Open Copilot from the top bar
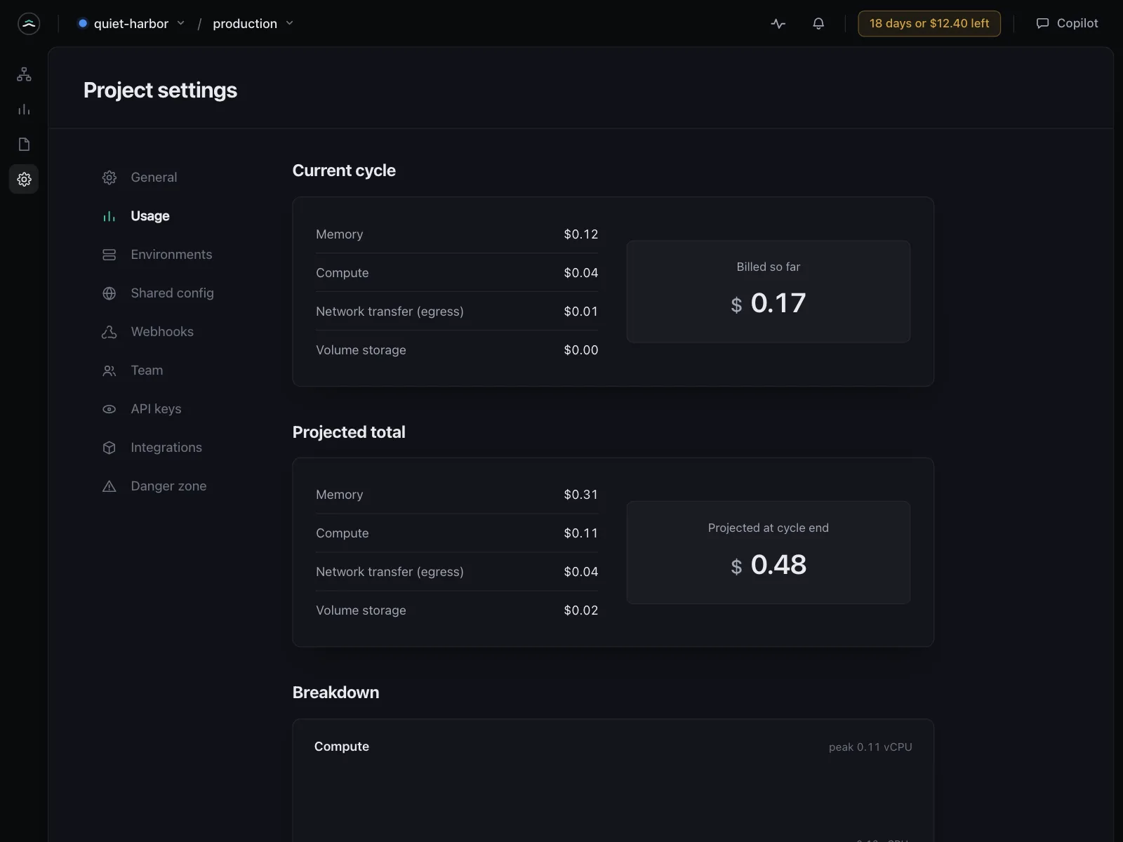The height and width of the screenshot is (842, 1123). click(1067, 23)
